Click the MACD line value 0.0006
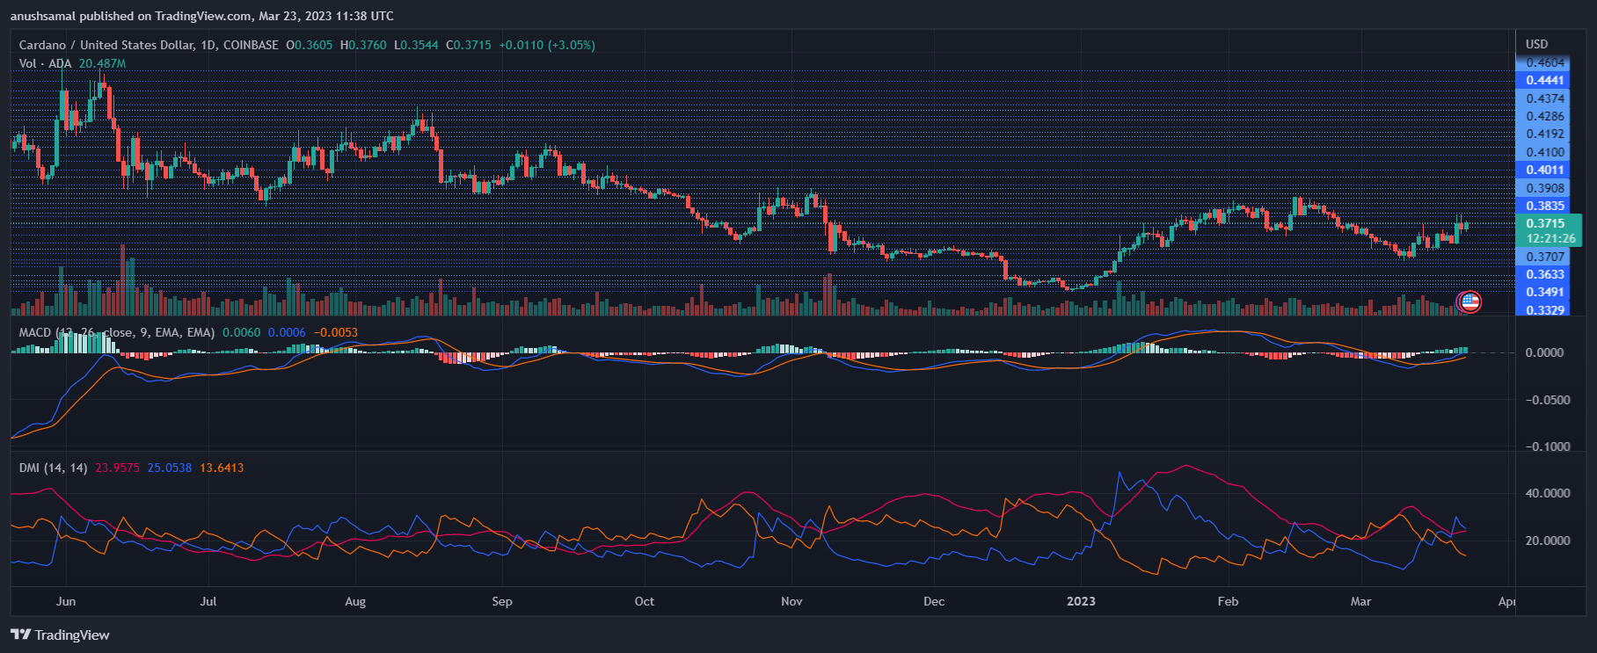Viewport: 1597px width, 653px height. [x=287, y=332]
